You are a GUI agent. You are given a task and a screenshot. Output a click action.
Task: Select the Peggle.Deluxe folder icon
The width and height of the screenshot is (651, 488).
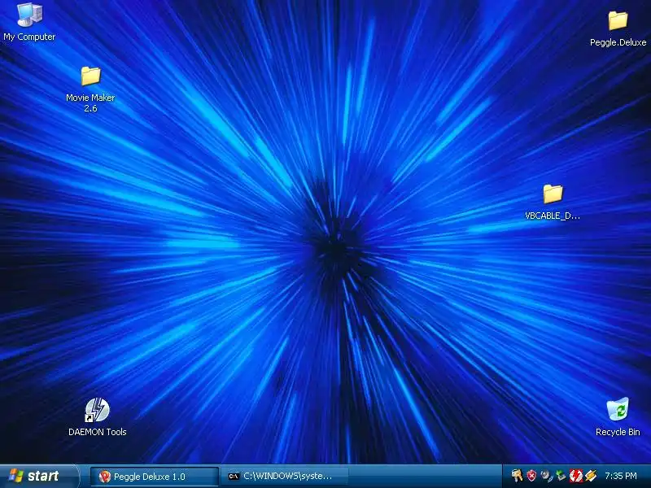pos(618,20)
